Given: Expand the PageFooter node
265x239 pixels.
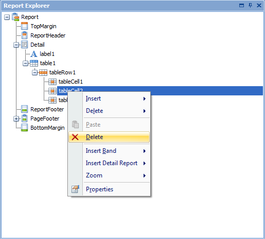Looking at the screenshot, I should 16,118.
